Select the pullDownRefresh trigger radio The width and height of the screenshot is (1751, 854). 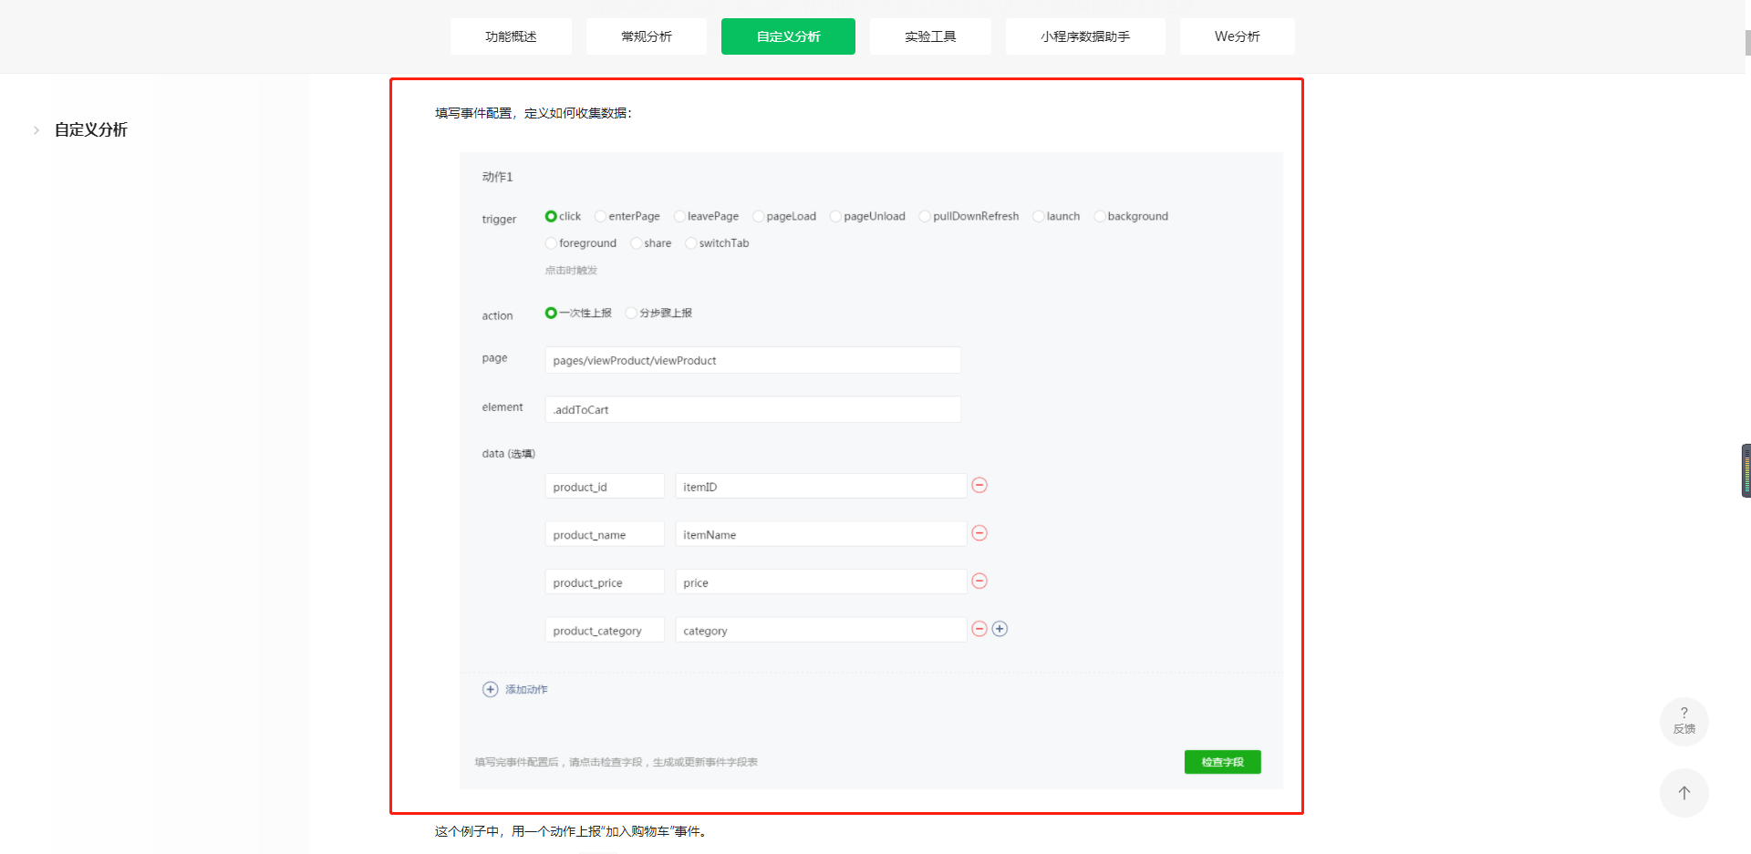[x=925, y=216]
